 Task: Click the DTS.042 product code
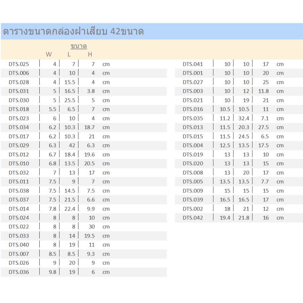193,218
